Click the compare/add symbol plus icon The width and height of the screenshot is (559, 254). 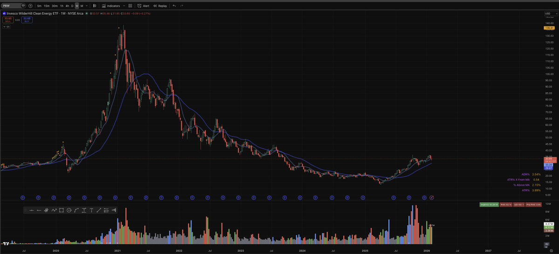click(x=30, y=6)
